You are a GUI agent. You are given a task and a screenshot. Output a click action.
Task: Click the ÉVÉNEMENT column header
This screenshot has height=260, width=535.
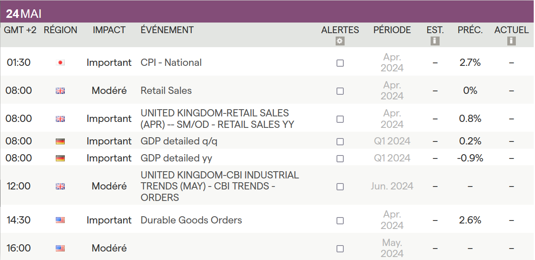coord(167,30)
